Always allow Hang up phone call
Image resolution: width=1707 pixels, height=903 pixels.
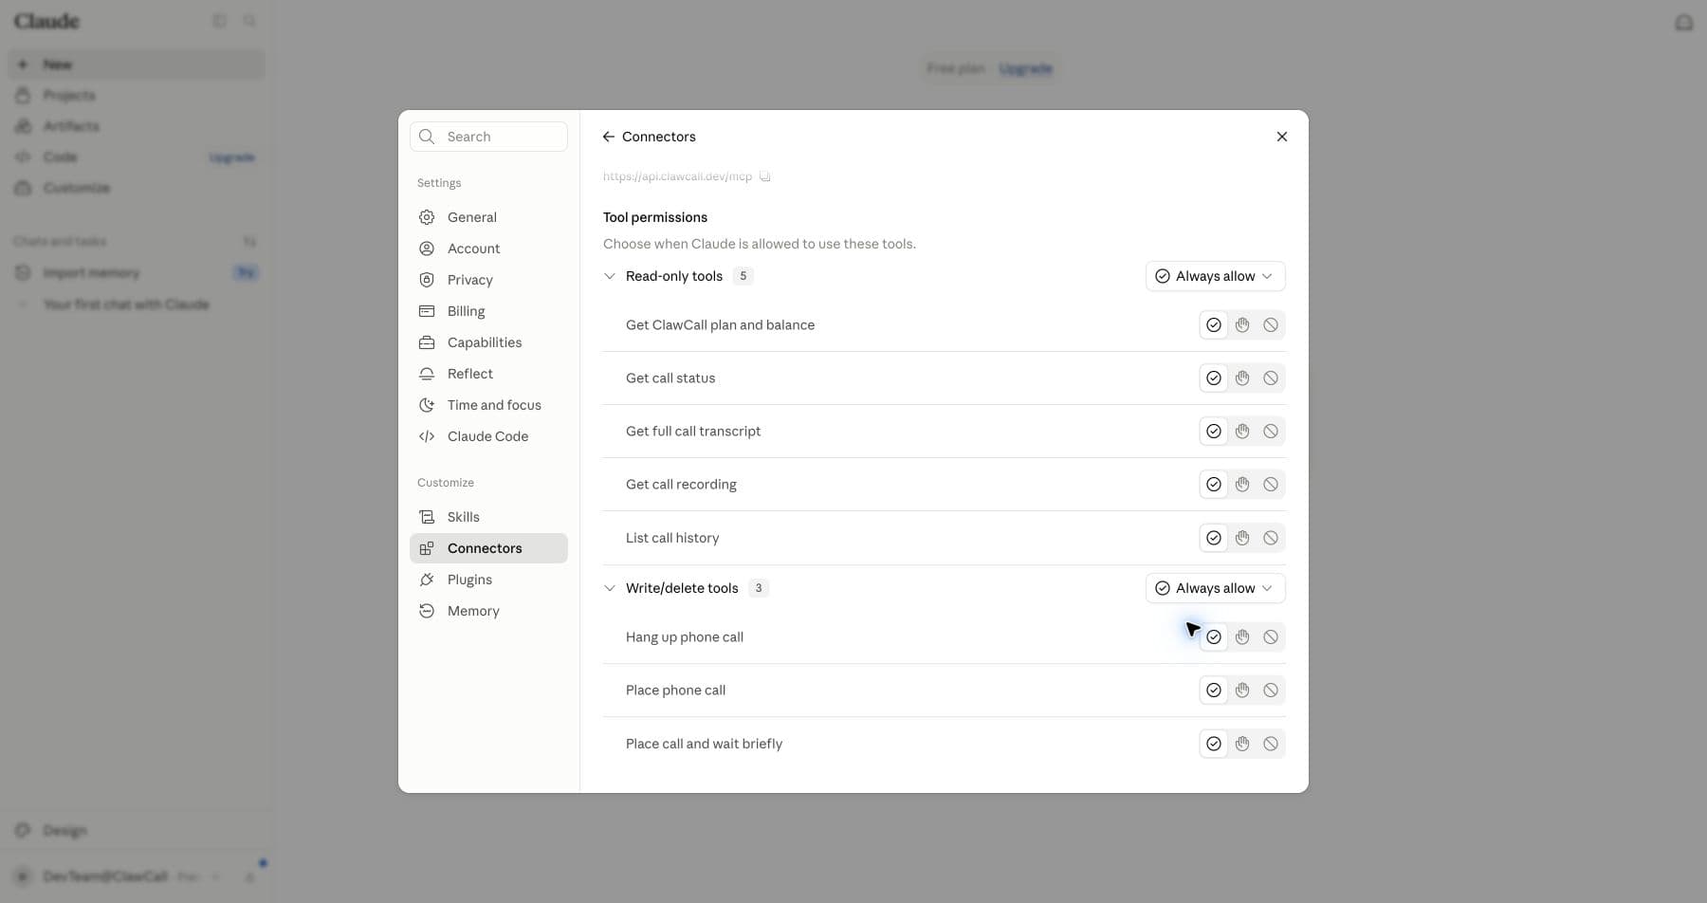pos(1214,637)
